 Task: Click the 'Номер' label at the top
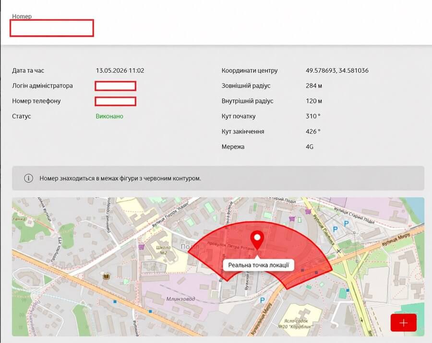tap(22, 16)
